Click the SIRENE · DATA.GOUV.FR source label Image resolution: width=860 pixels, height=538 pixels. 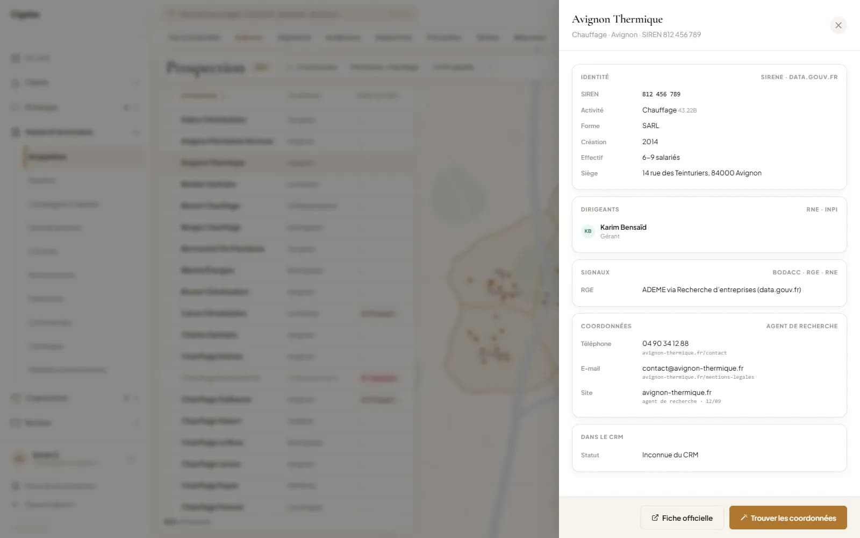coord(799,77)
